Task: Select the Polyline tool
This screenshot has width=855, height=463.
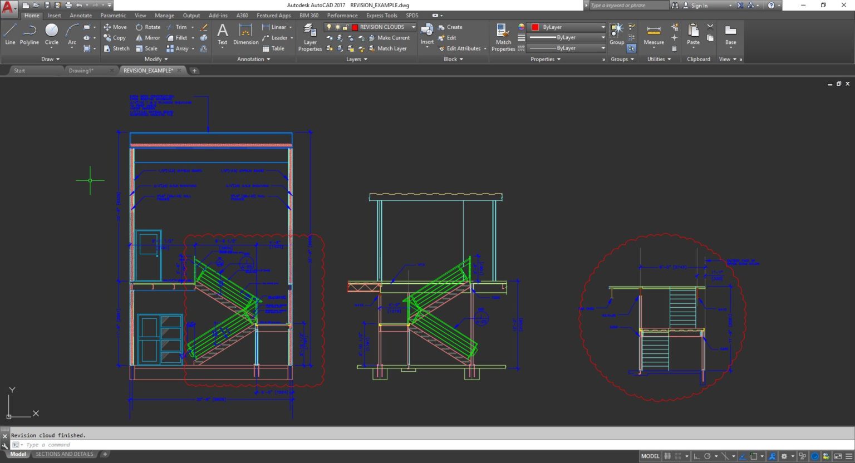Action: pyautogui.click(x=29, y=35)
